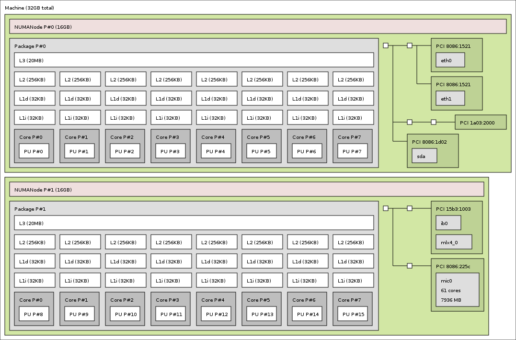Click the PU P#12 box
Image resolution: width=516 pixels, height=340 pixels.
coord(216,314)
